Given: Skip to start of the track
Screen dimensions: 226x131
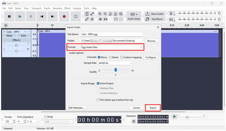Looking at the screenshot, I should (42, 16).
